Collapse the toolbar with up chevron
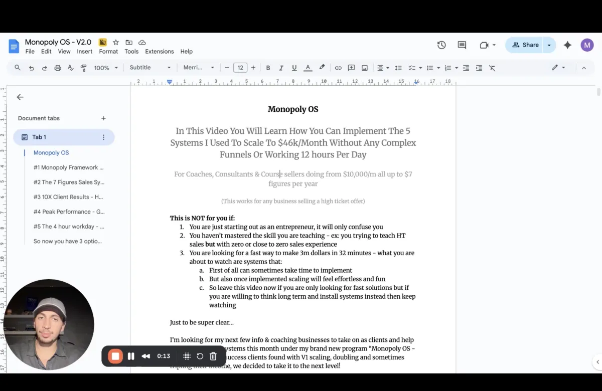 pyautogui.click(x=584, y=68)
